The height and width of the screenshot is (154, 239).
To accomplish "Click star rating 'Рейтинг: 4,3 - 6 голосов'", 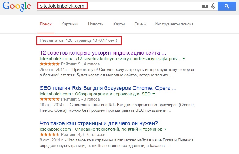I will tap(73, 135).
